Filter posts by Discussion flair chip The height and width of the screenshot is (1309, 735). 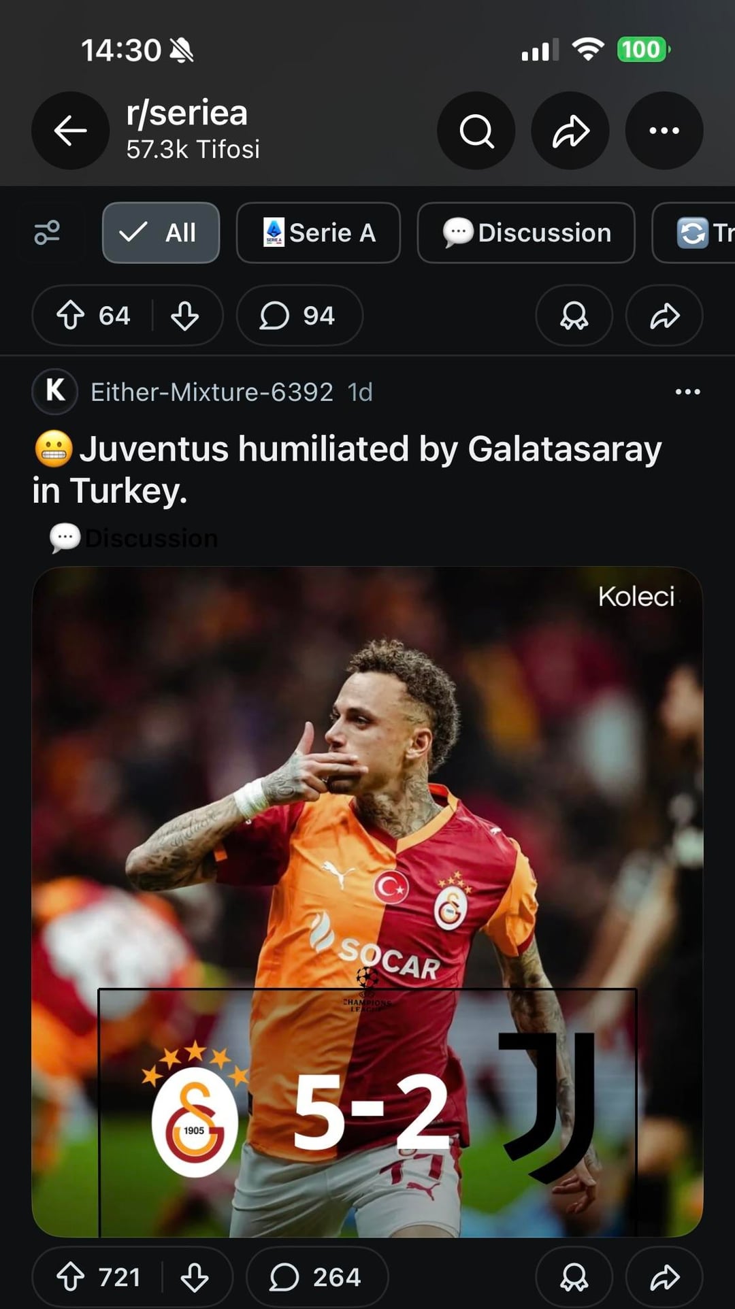pyautogui.click(x=526, y=233)
